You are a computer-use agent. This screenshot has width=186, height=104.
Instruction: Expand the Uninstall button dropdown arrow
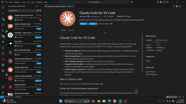[96, 24]
